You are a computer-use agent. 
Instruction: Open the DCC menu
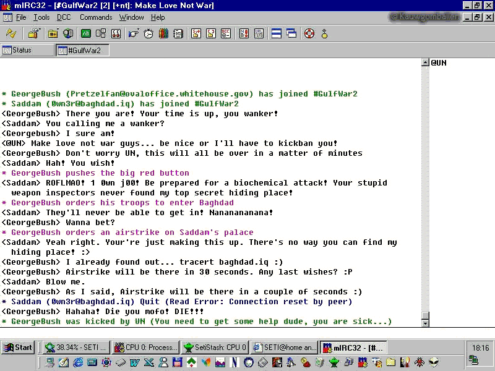[x=63, y=17]
